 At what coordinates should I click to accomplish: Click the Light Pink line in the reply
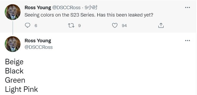22,89
